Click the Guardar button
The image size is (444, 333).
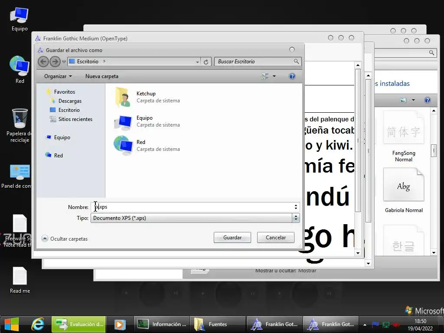coord(232,238)
